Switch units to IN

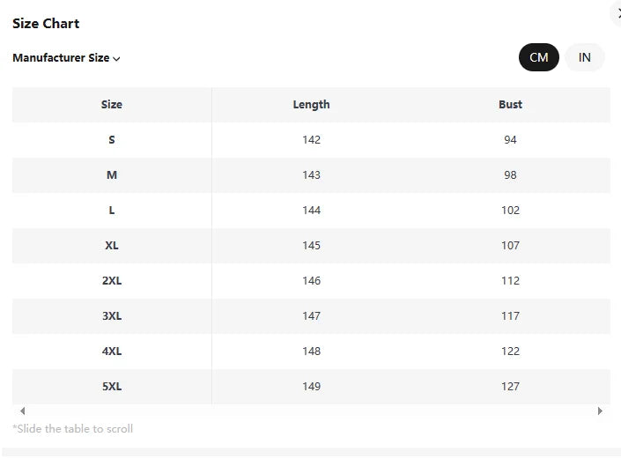coord(585,57)
